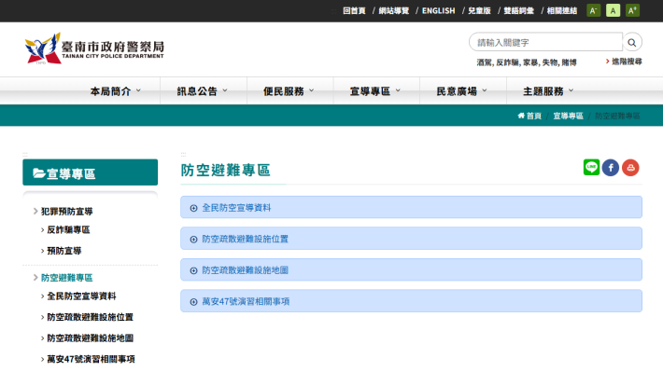Click 宣導專區 in the breadcrumb
This screenshot has height=372, width=663.
pos(568,116)
